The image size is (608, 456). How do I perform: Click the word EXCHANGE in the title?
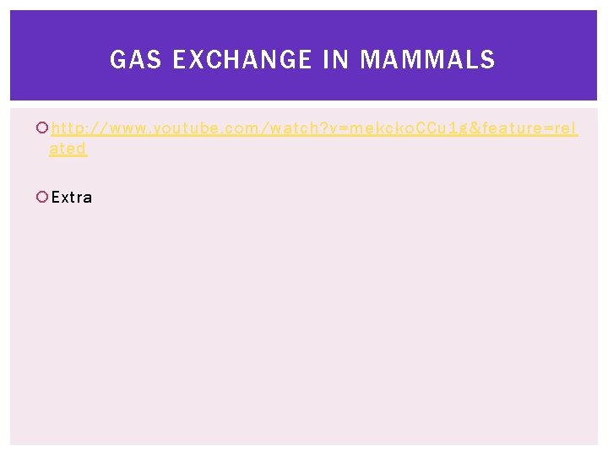pyautogui.click(x=242, y=59)
